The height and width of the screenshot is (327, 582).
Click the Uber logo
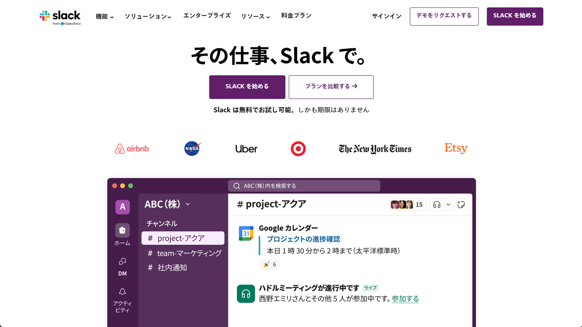[246, 149]
